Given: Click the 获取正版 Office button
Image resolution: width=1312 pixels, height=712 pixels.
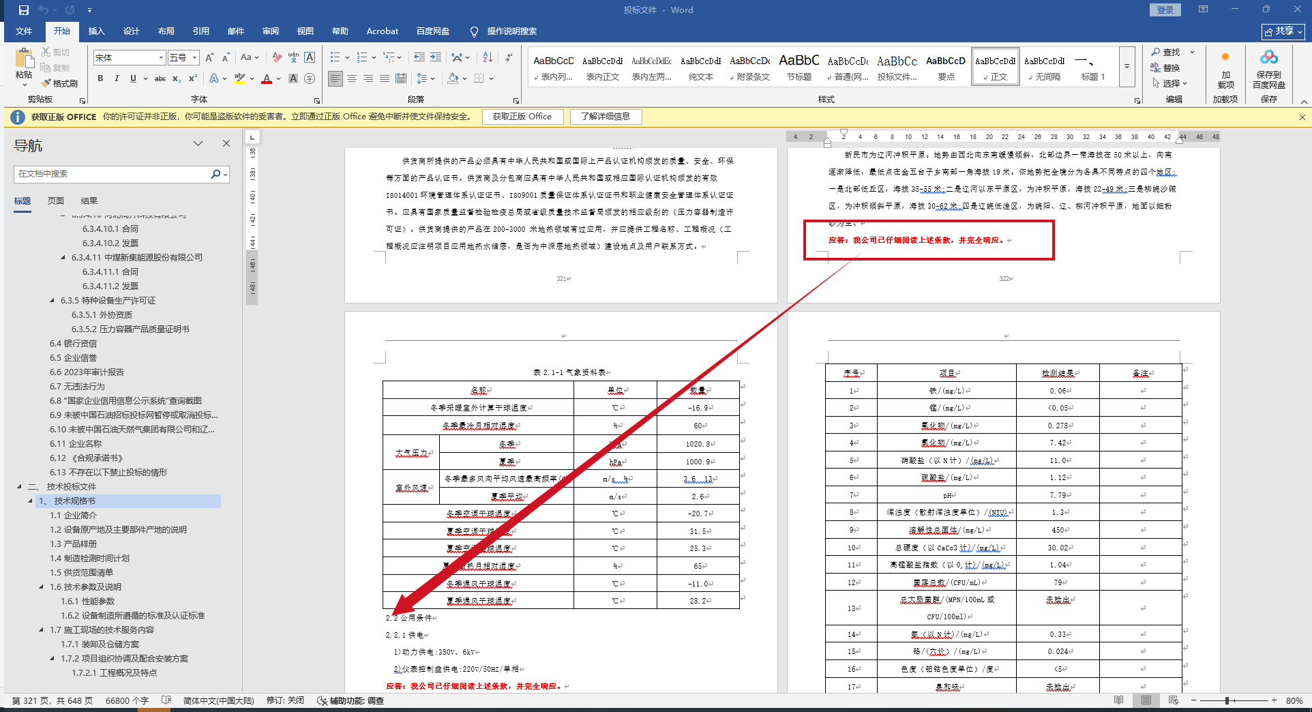Looking at the screenshot, I should tap(522, 117).
